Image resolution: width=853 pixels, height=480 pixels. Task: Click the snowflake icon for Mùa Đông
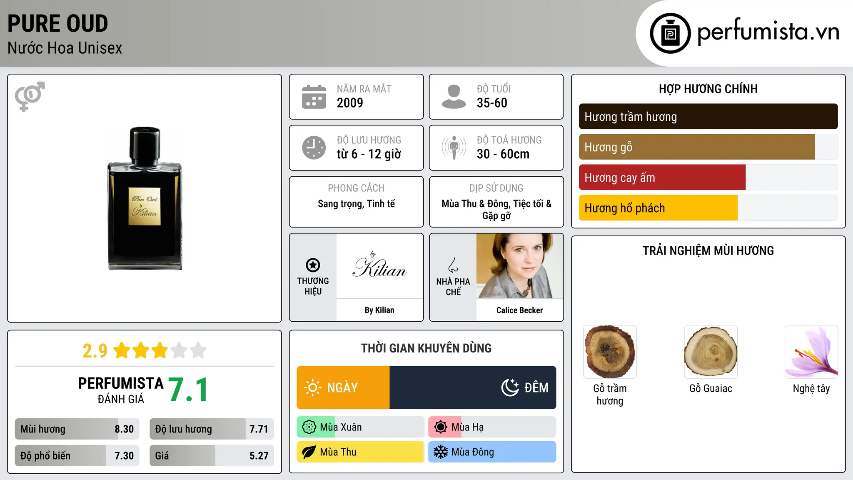pyautogui.click(x=441, y=452)
